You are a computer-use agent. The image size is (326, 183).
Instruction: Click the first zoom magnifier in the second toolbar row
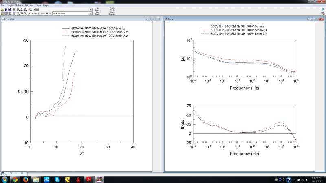point(18,13)
